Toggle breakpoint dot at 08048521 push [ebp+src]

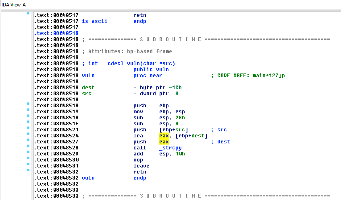[x=28, y=128]
